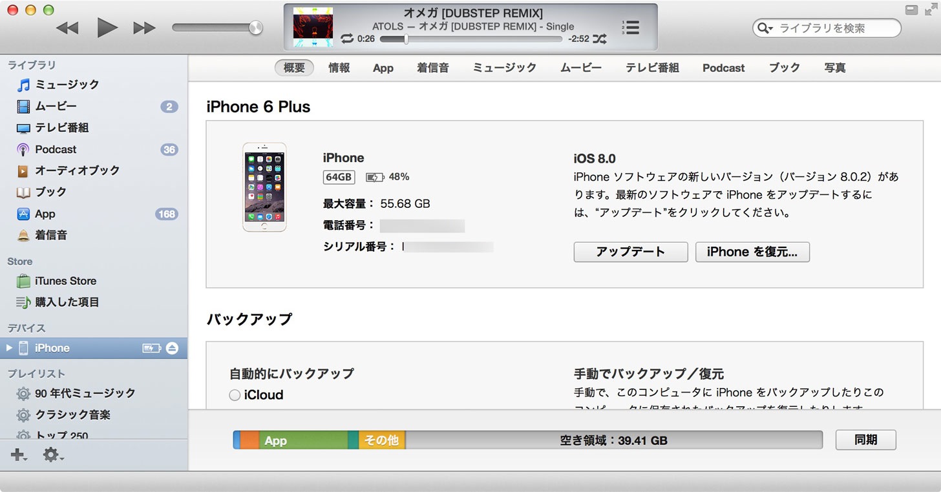Viewport: 941px width, 492px height.
Task: Switch to the ミュージック tab
Action: pos(505,68)
